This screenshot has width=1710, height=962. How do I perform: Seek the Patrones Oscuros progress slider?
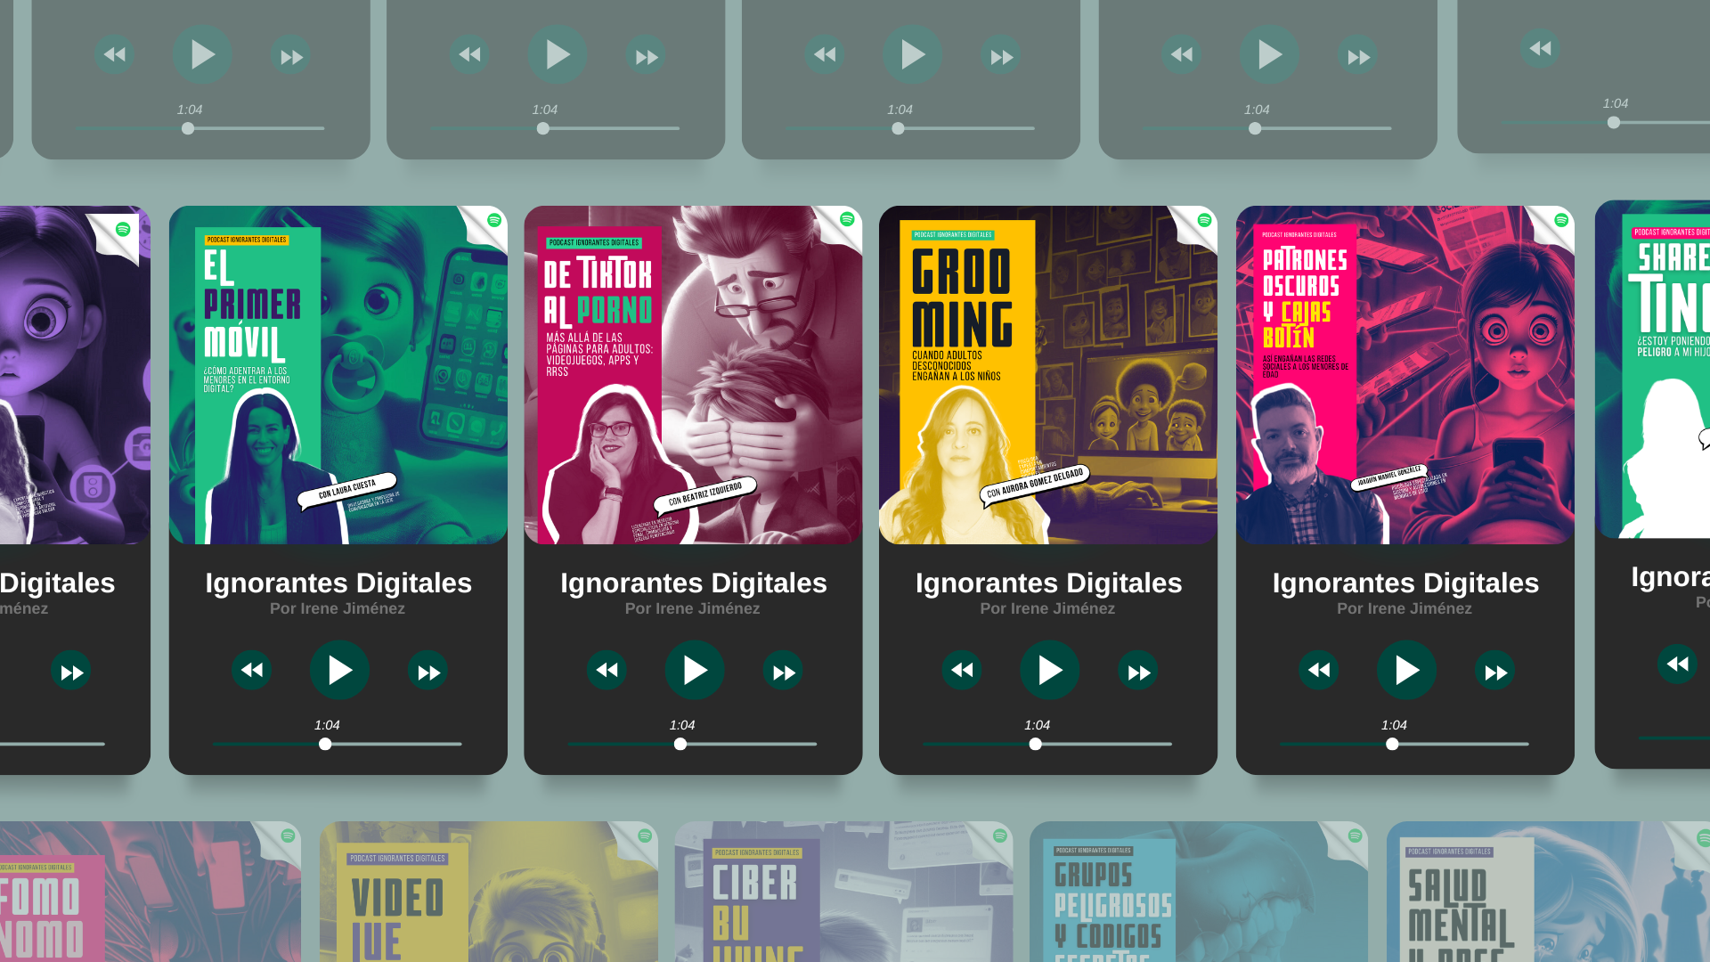(x=1405, y=744)
